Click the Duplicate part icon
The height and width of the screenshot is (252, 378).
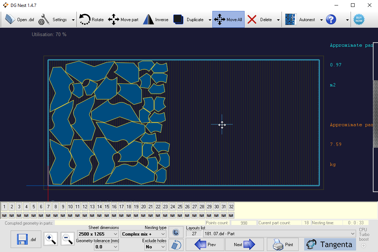pos(185,19)
